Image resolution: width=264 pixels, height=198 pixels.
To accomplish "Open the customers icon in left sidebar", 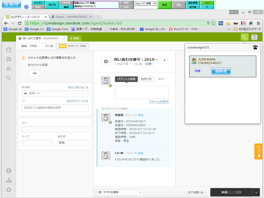I will coord(9,69).
